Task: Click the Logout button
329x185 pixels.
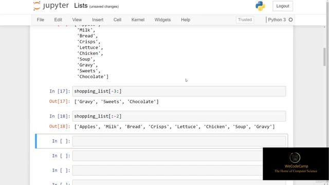Action: (x=283, y=6)
